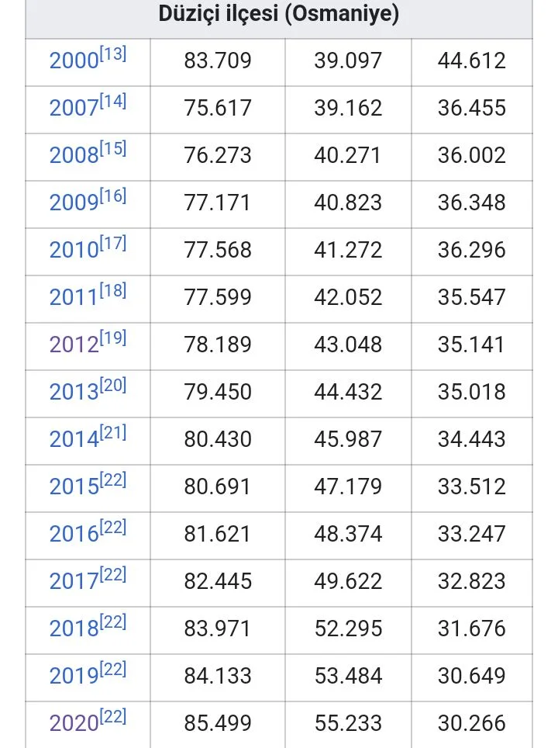This screenshot has width=558, height=748.
Task: Open the 2007 year link
Action: (x=74, y=109)
